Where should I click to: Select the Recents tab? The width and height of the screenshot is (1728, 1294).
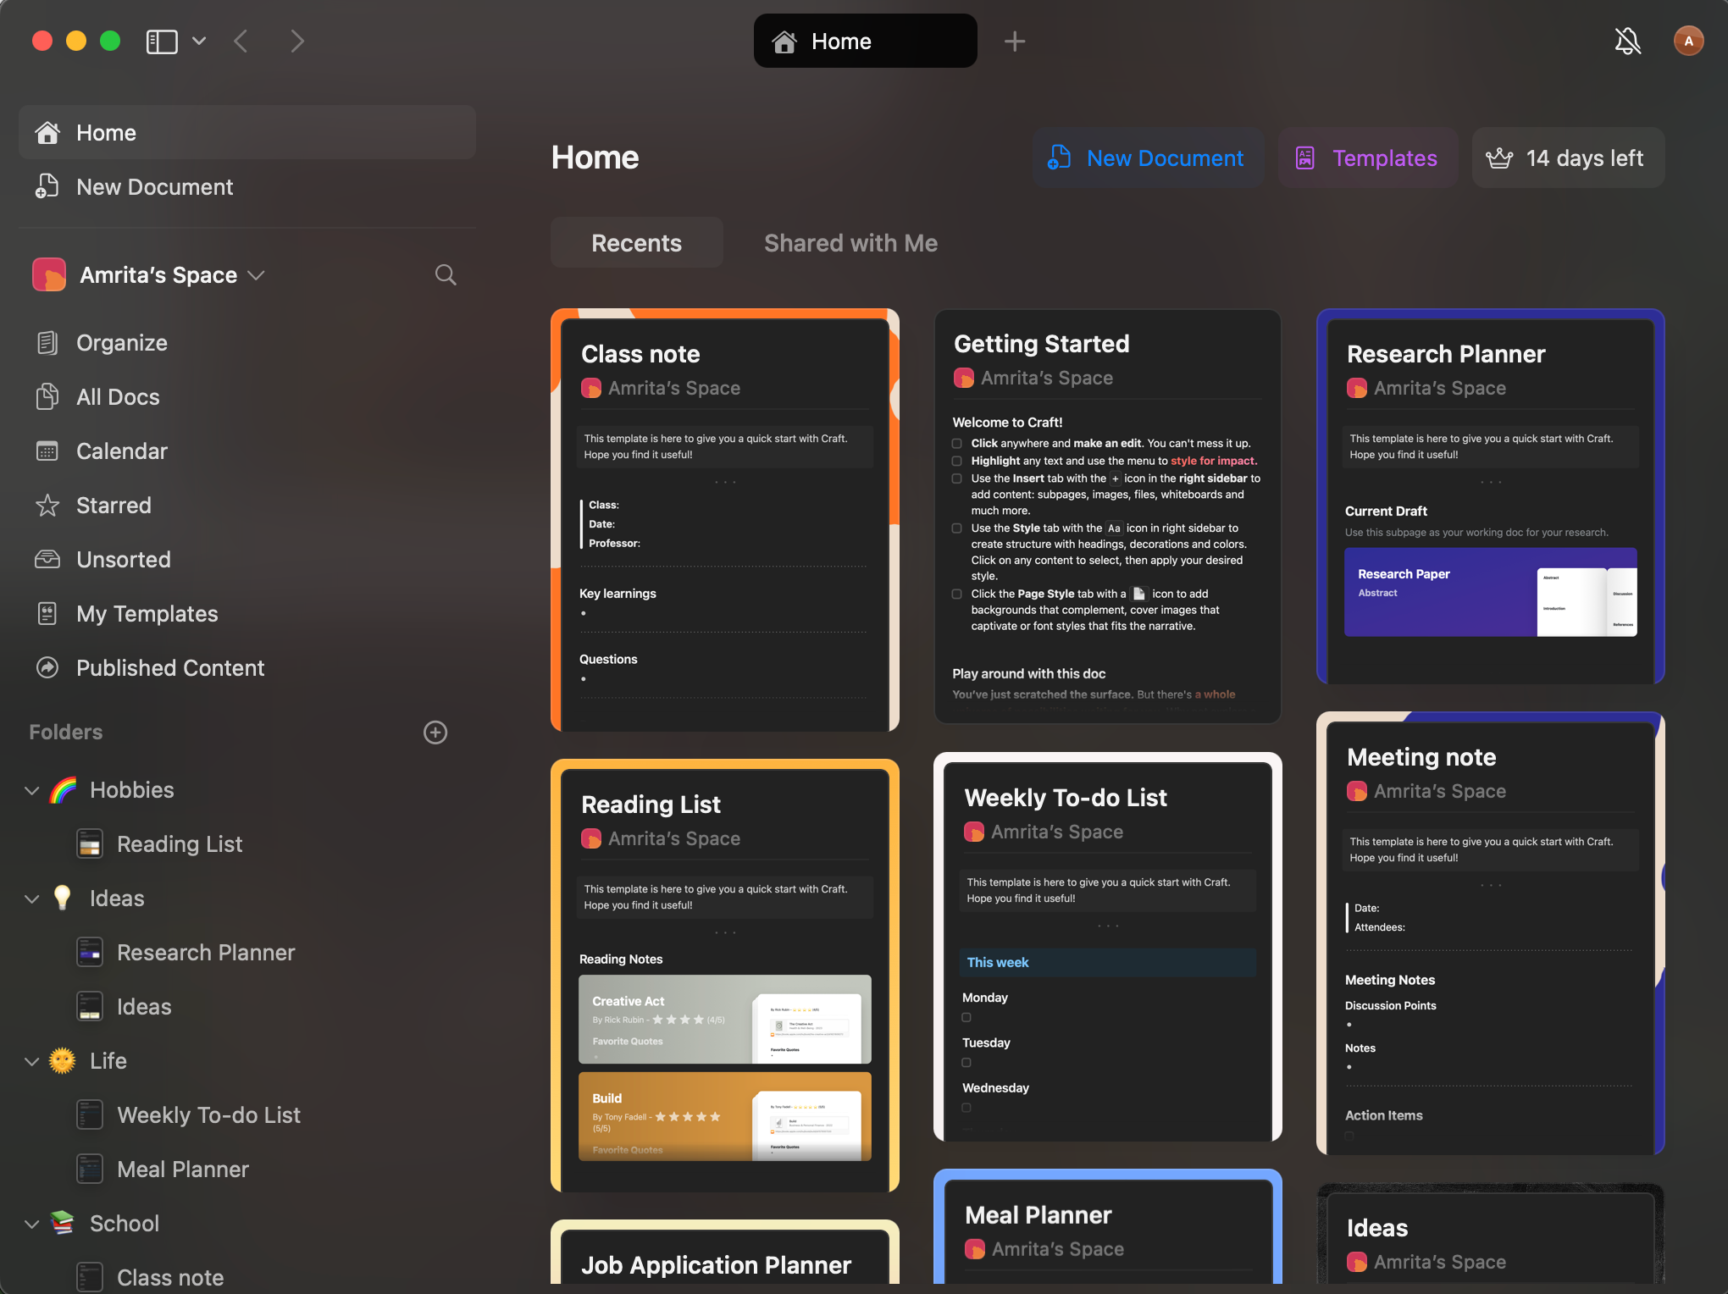(636, 242)
